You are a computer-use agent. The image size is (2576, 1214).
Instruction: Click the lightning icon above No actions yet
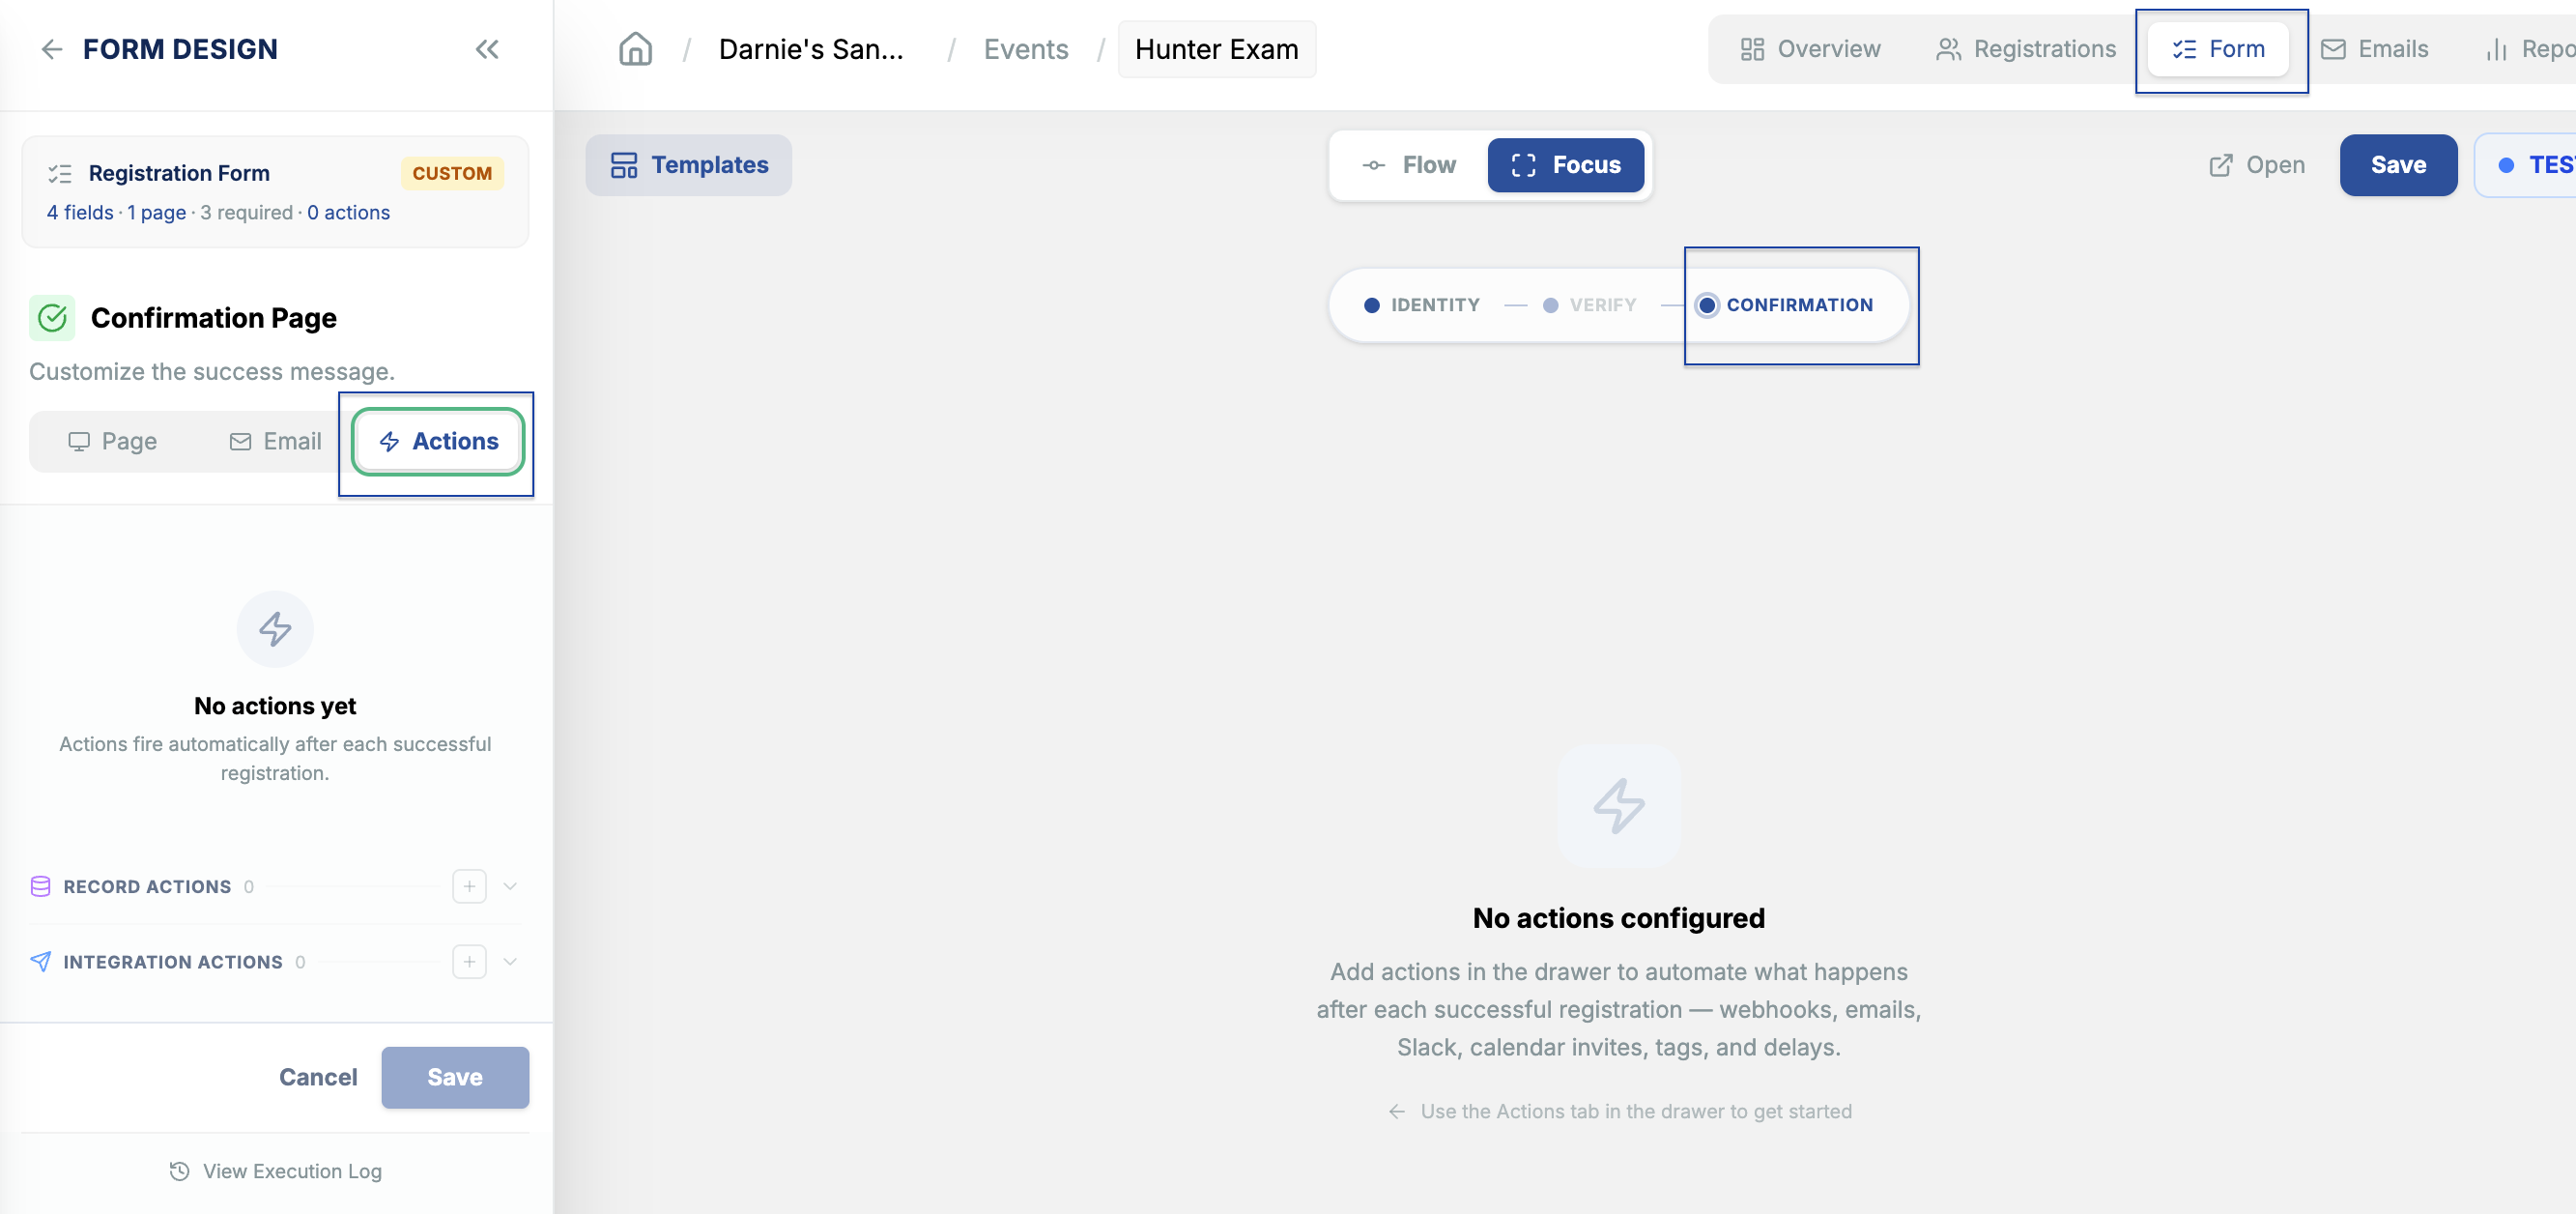(275, 629)
